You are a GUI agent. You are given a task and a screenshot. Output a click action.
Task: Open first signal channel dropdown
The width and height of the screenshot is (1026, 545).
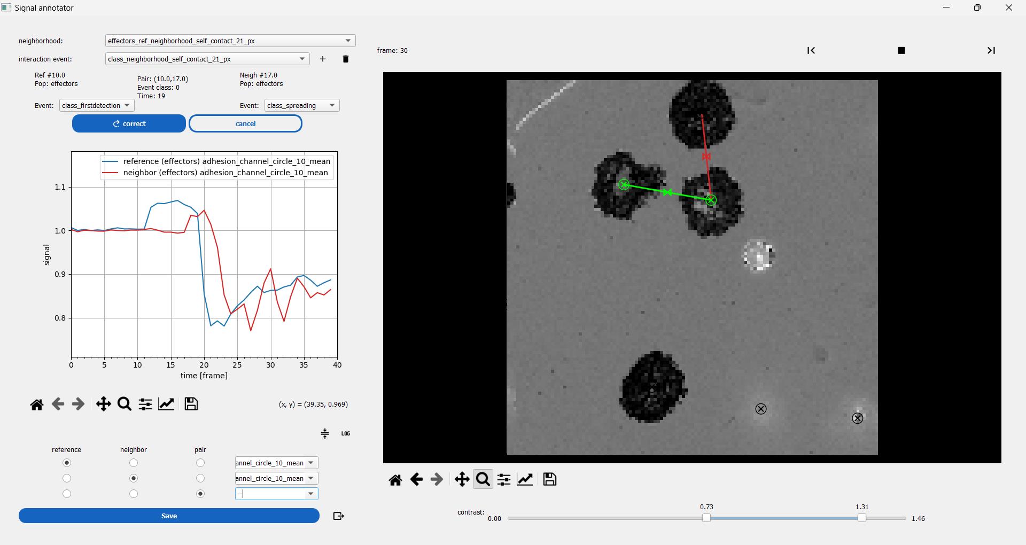point(277,463)
